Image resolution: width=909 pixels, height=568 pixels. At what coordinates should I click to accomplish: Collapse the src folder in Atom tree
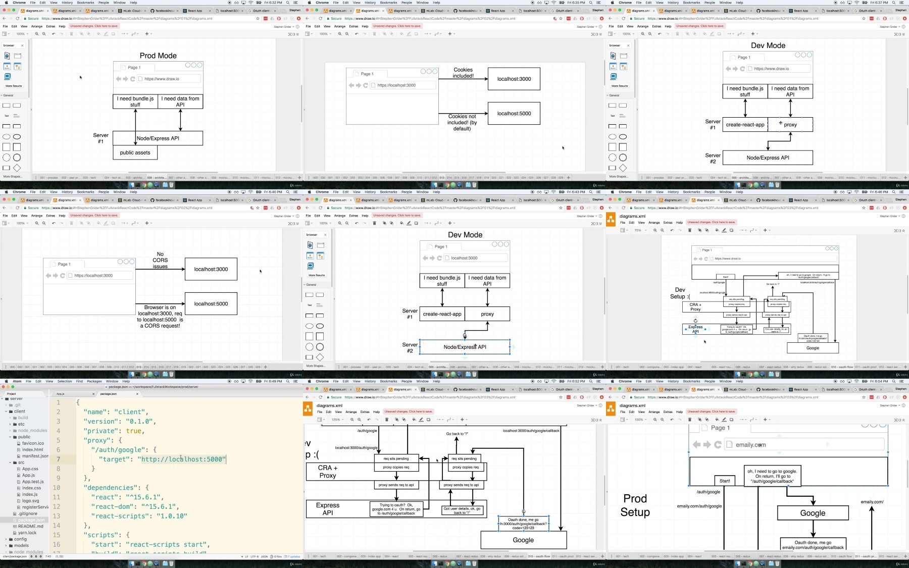click(10, 462)
